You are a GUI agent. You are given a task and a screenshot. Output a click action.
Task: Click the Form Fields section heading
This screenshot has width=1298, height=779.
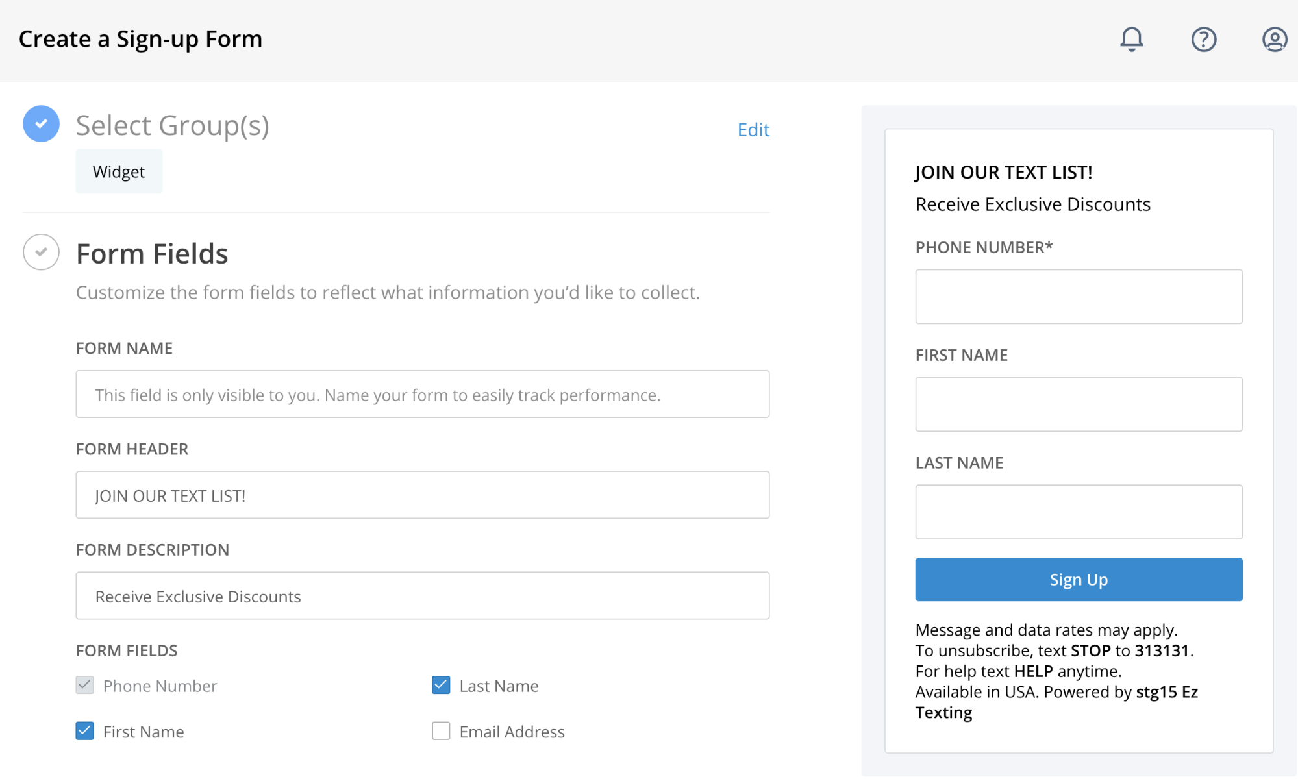[152, 254]
